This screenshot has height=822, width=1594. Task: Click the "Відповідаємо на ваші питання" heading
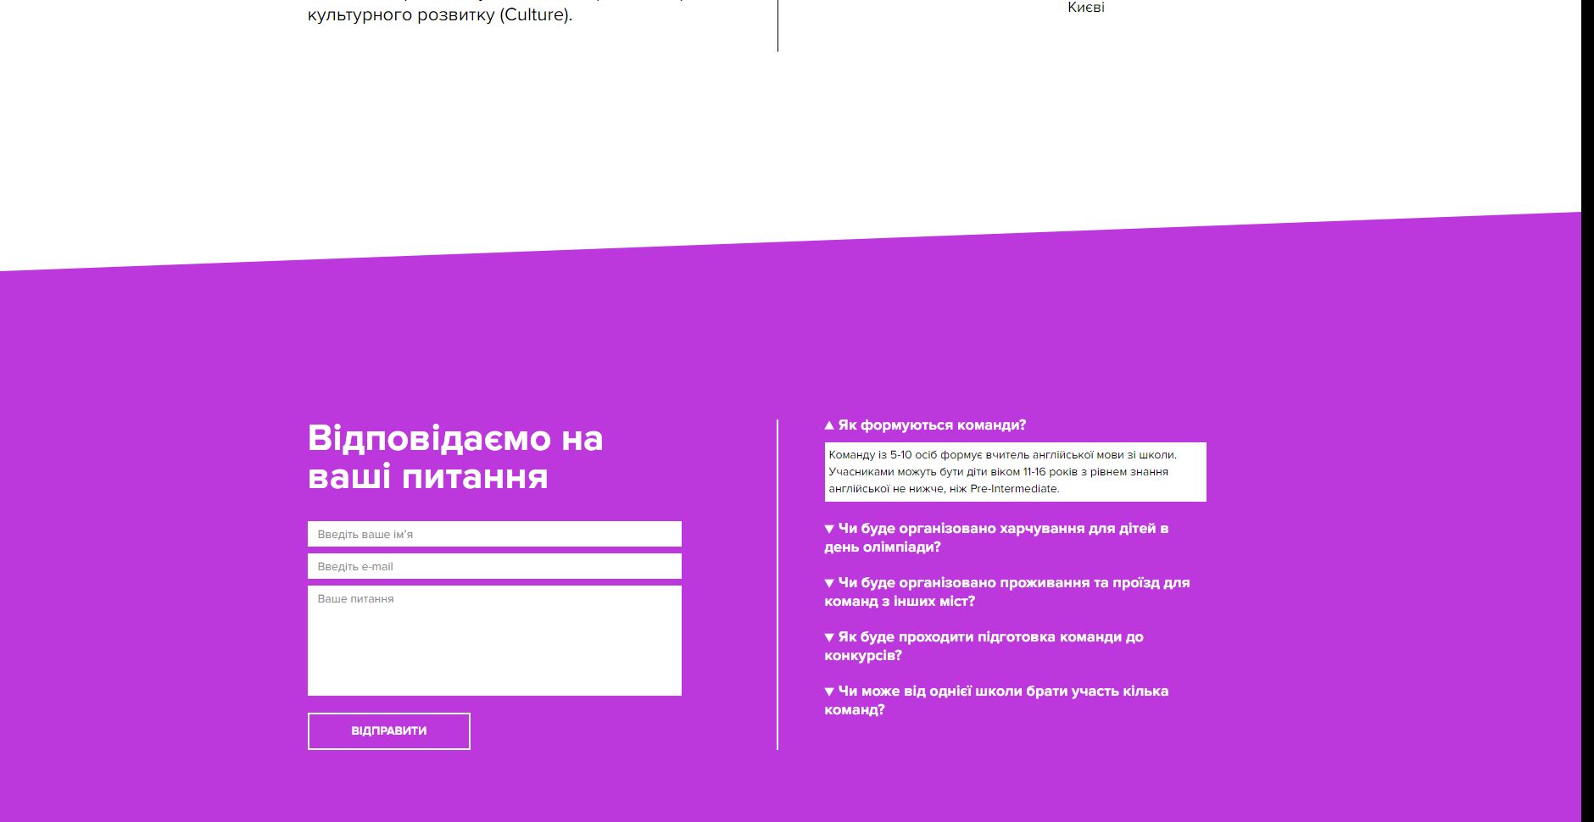tap(455, 458)
